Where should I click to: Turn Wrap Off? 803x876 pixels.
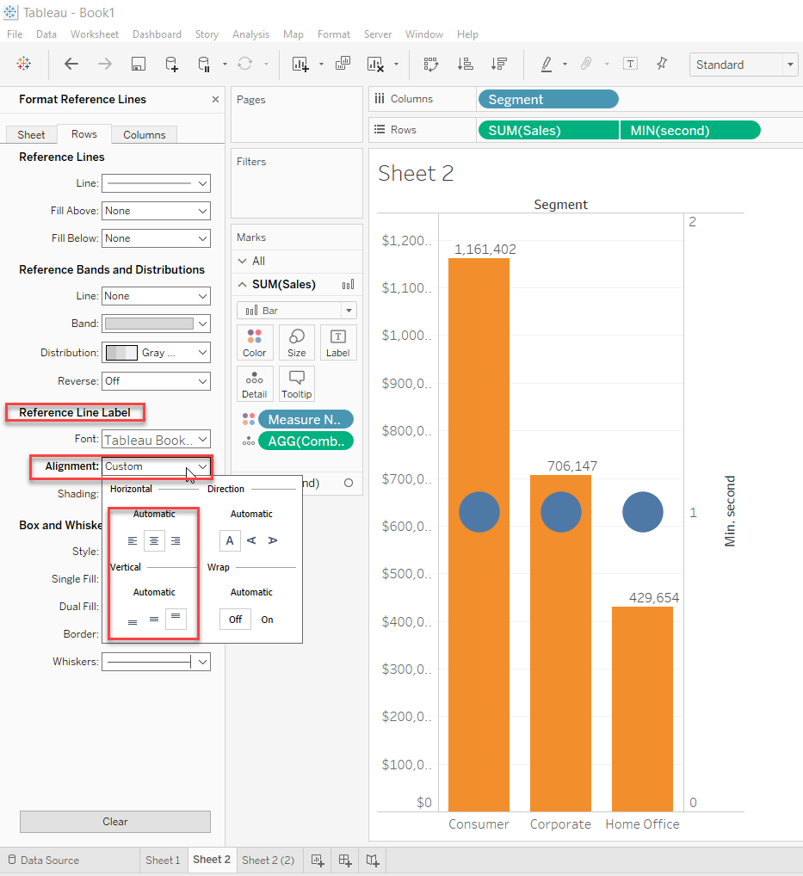(235, 620)
